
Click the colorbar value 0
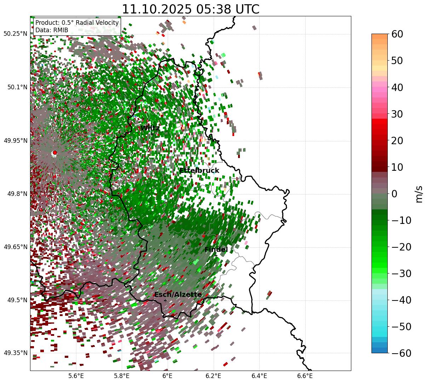click(x=394, y=193)
